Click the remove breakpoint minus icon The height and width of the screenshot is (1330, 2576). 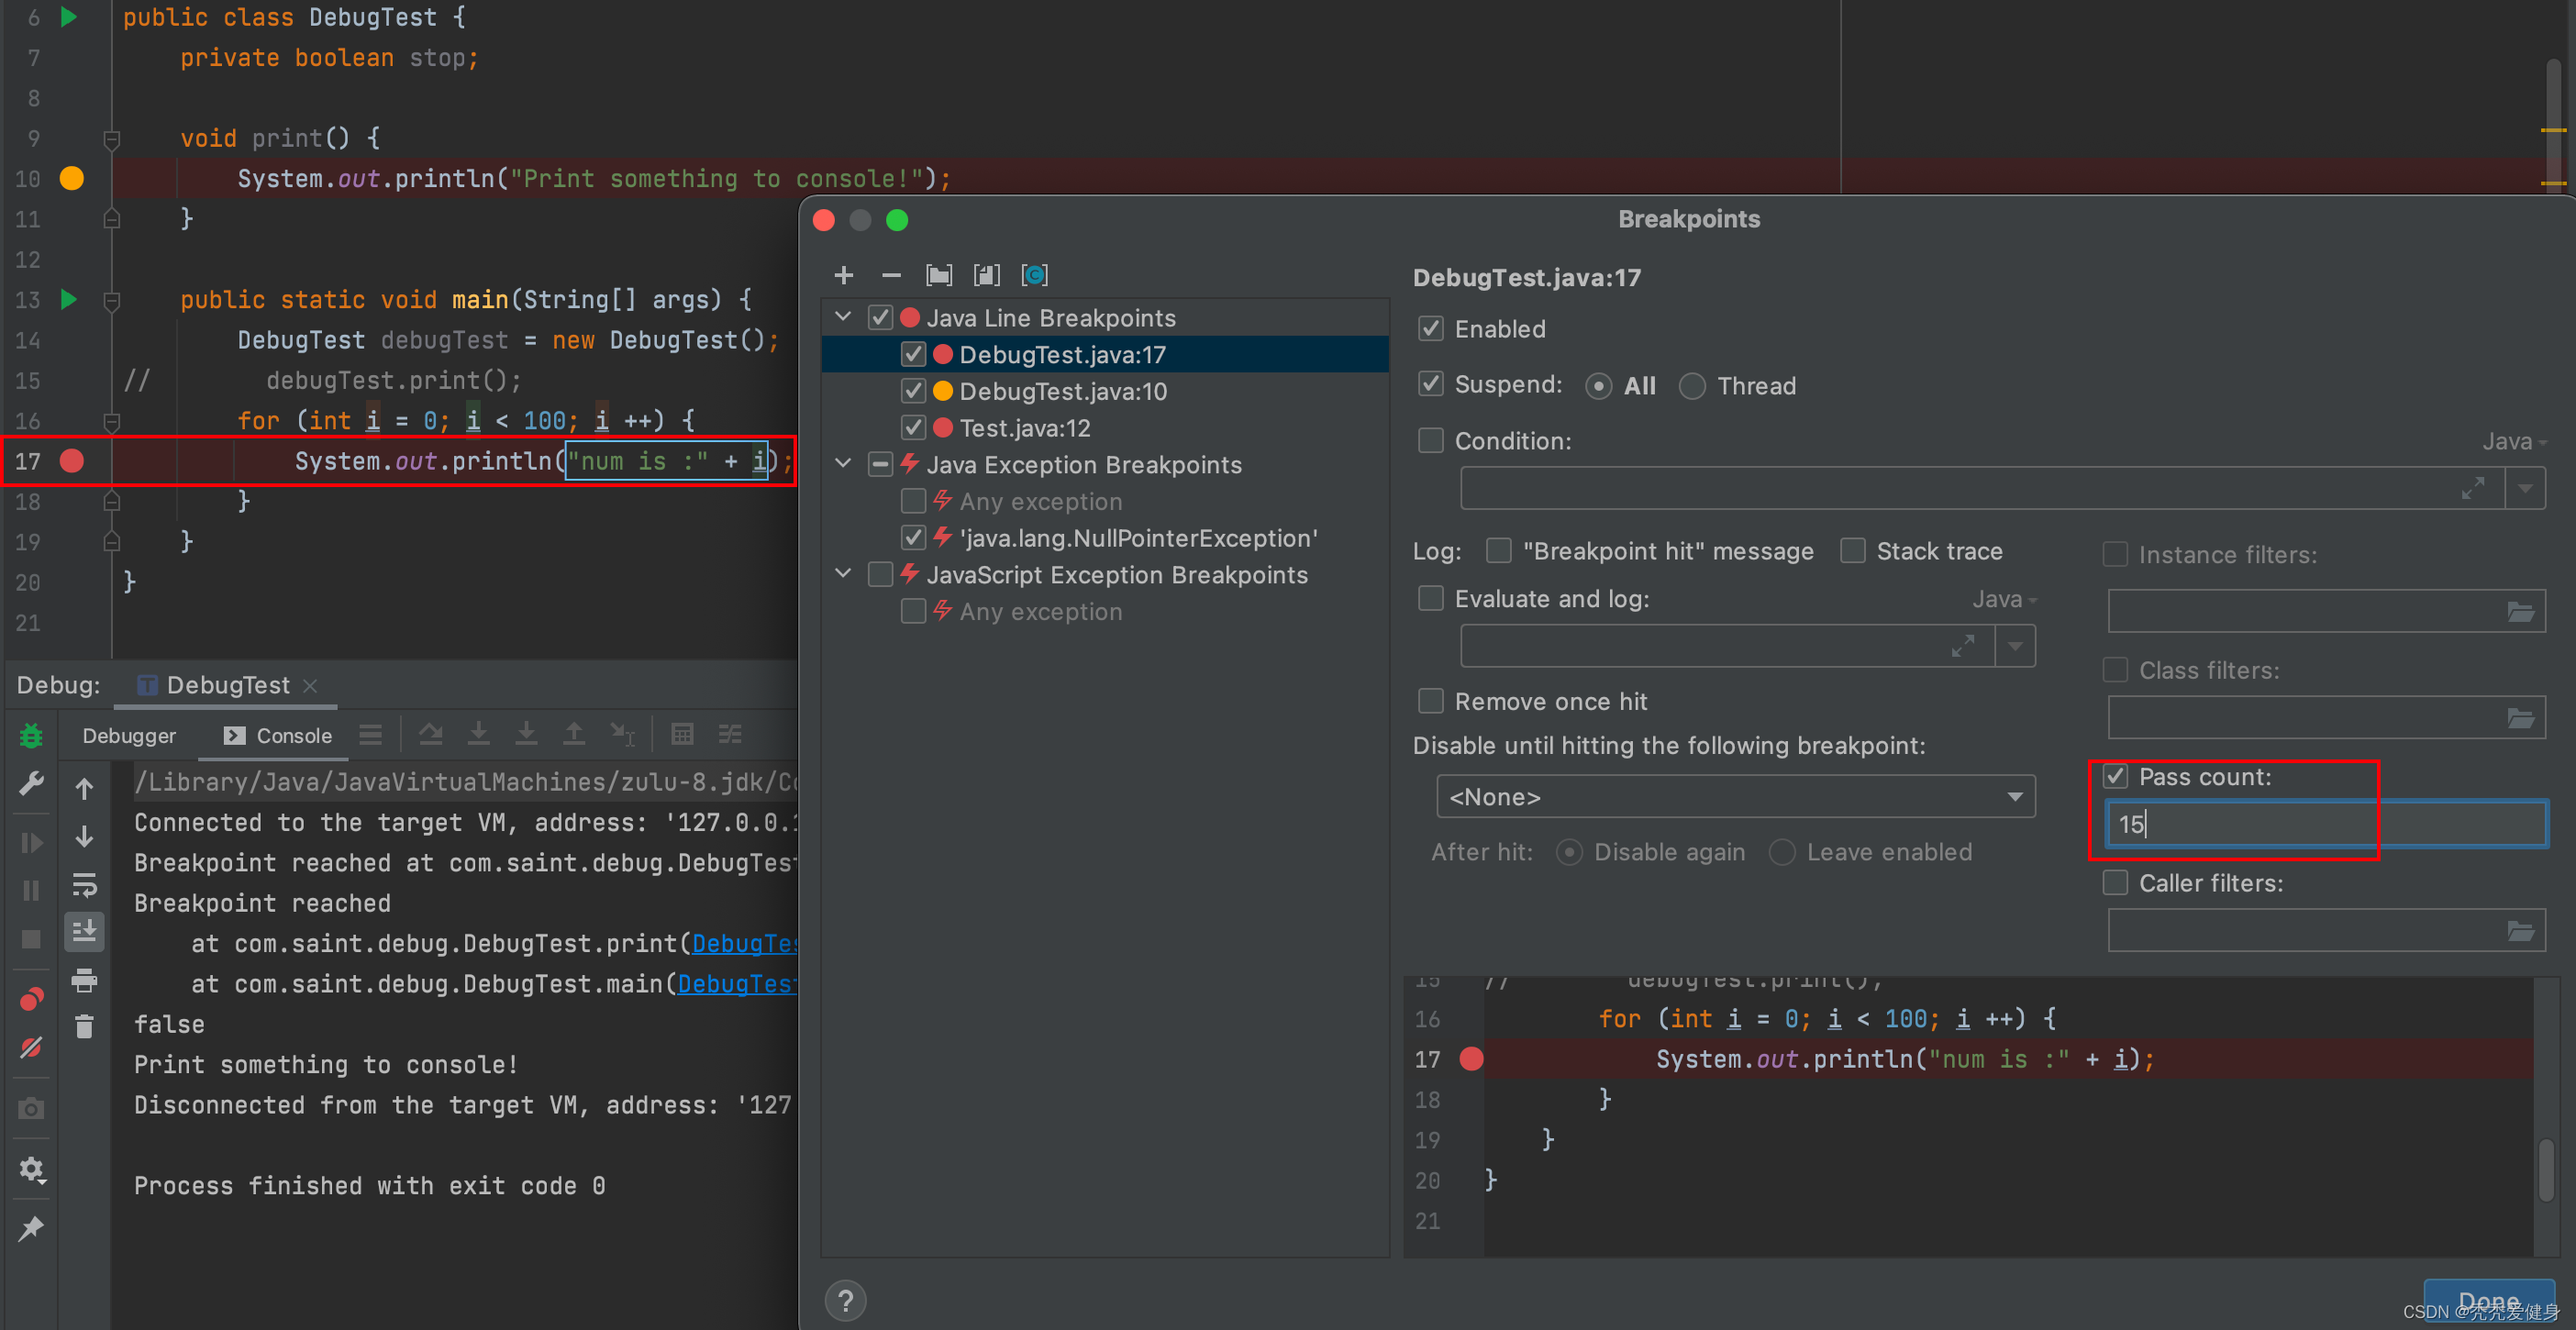891,275
